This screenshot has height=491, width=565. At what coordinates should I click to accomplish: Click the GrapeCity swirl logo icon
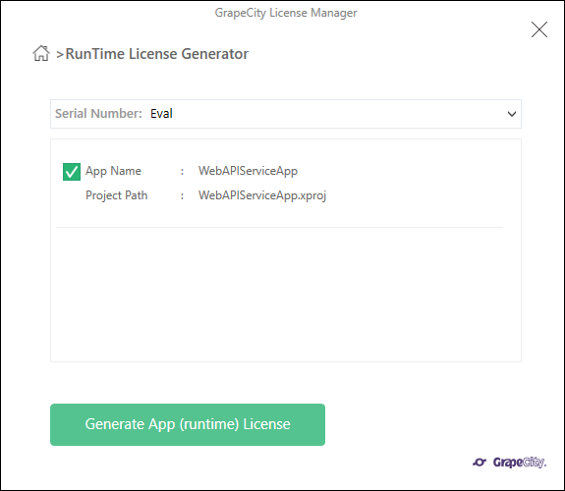480,462
